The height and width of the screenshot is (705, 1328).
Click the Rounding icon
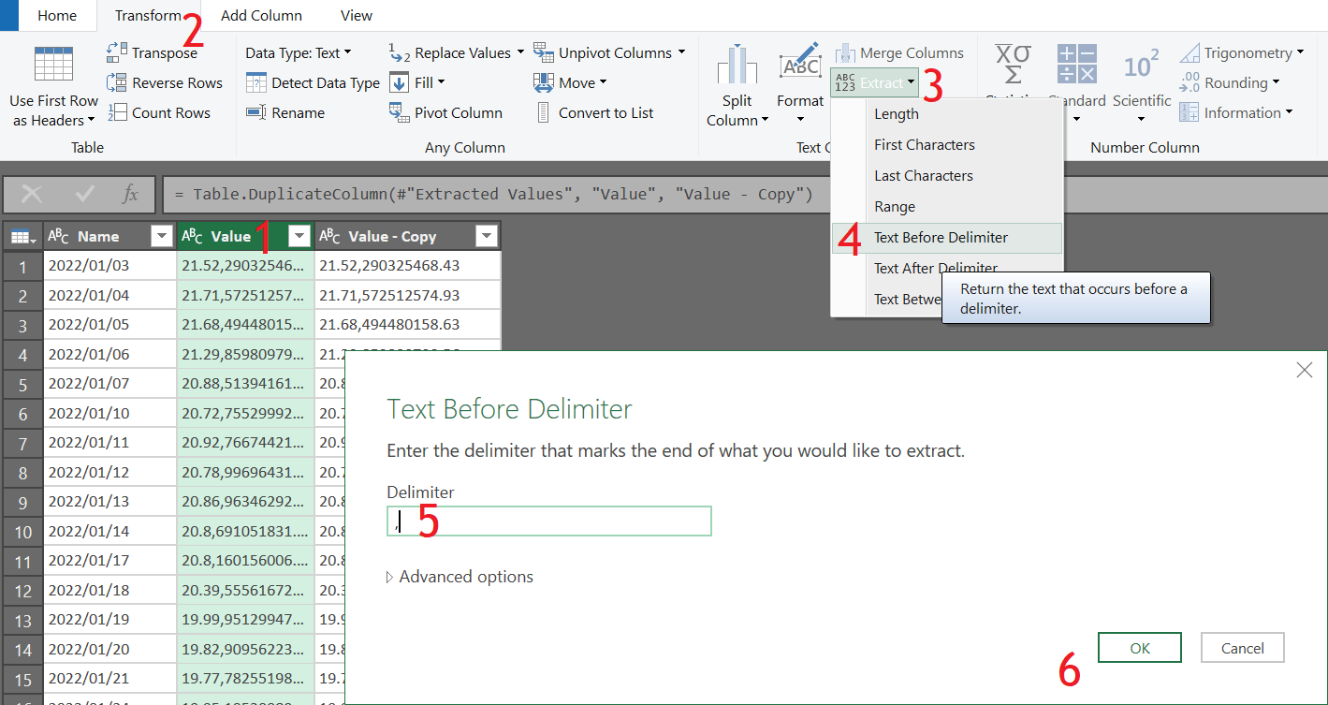[1189, 82]
